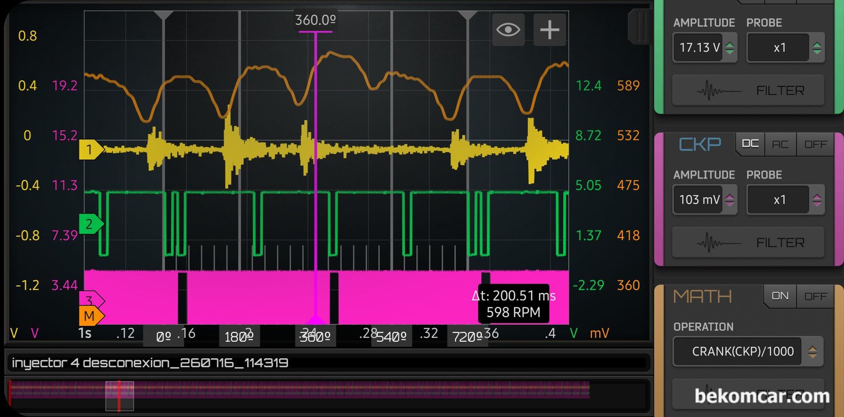844x417 pixels.
Task: Open the green channel x1 probe selector
Action: tap(785, 48)
